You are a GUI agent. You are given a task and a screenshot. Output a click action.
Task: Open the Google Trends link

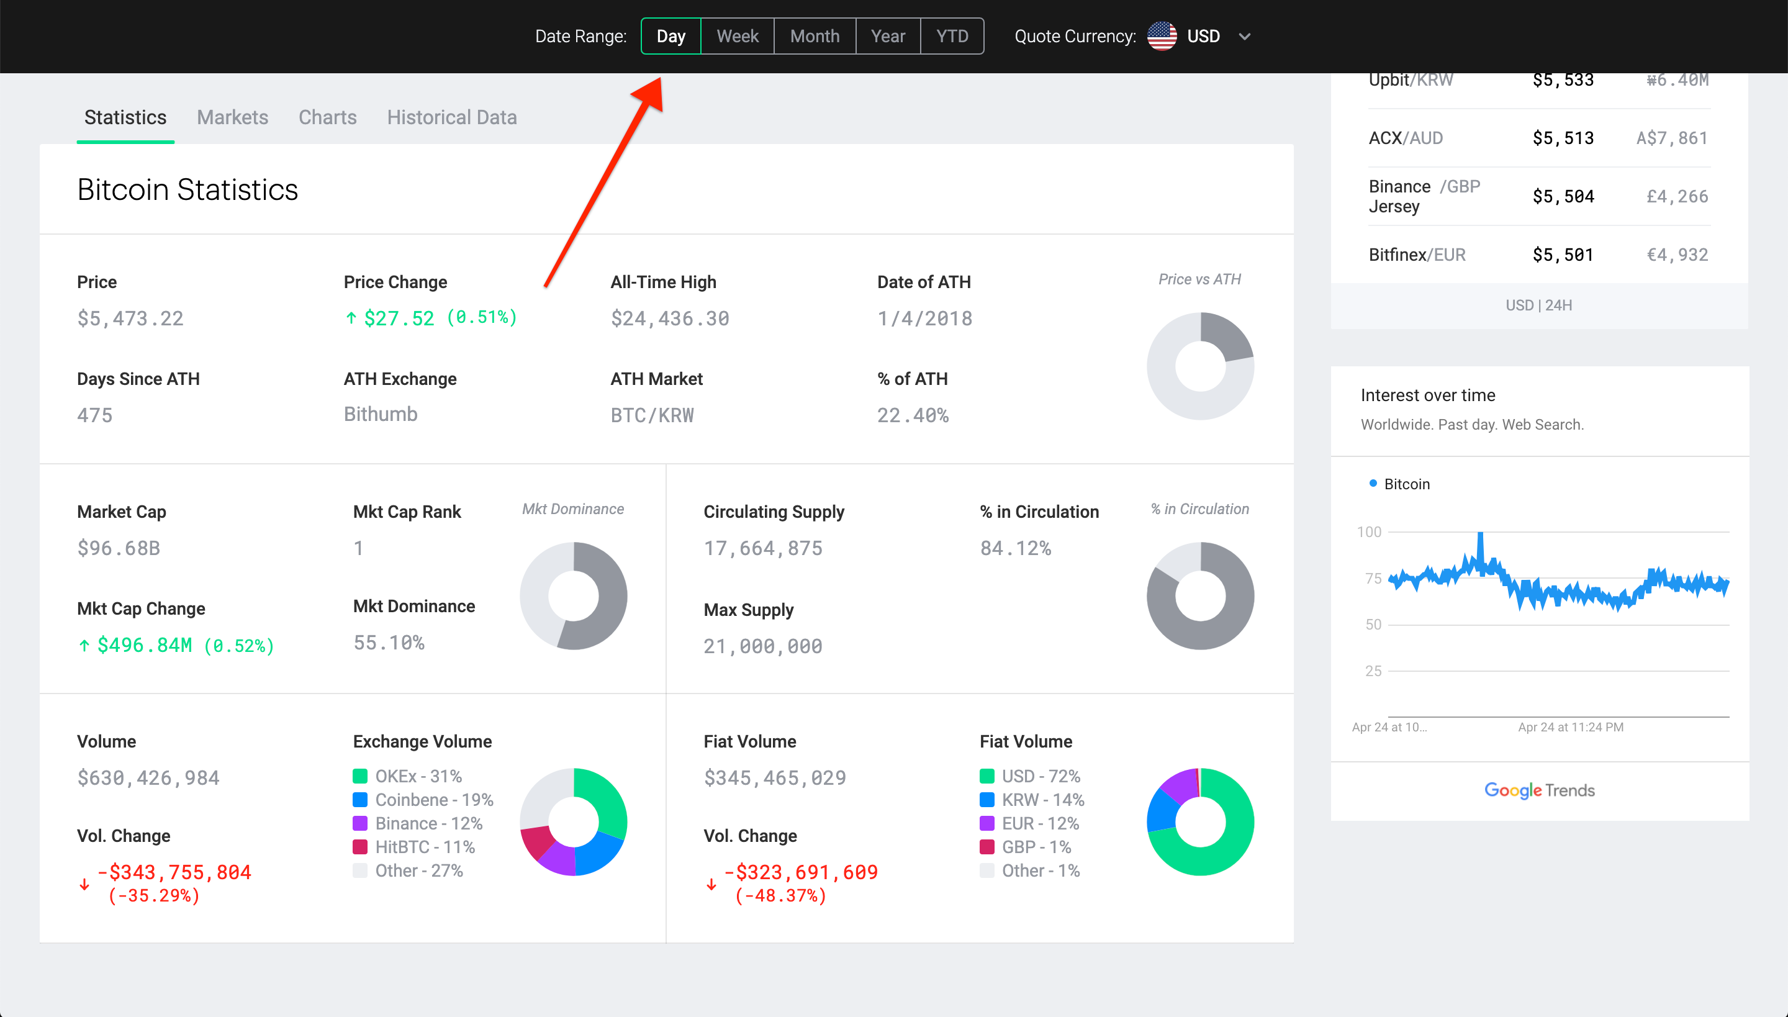click(x=1540, y=790)
